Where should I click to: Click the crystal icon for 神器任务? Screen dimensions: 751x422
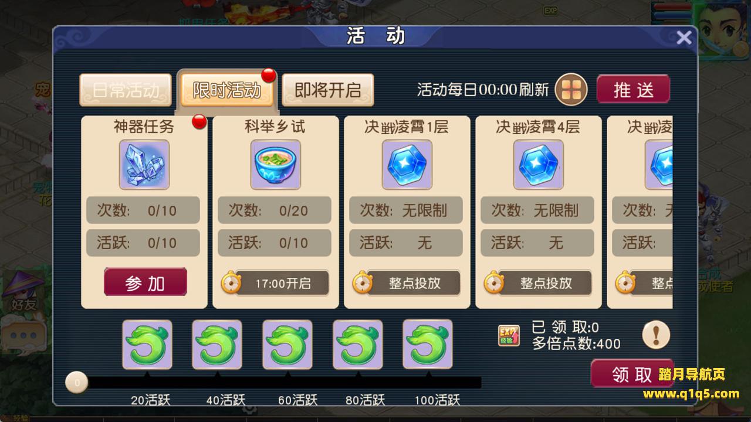(144, 165)
